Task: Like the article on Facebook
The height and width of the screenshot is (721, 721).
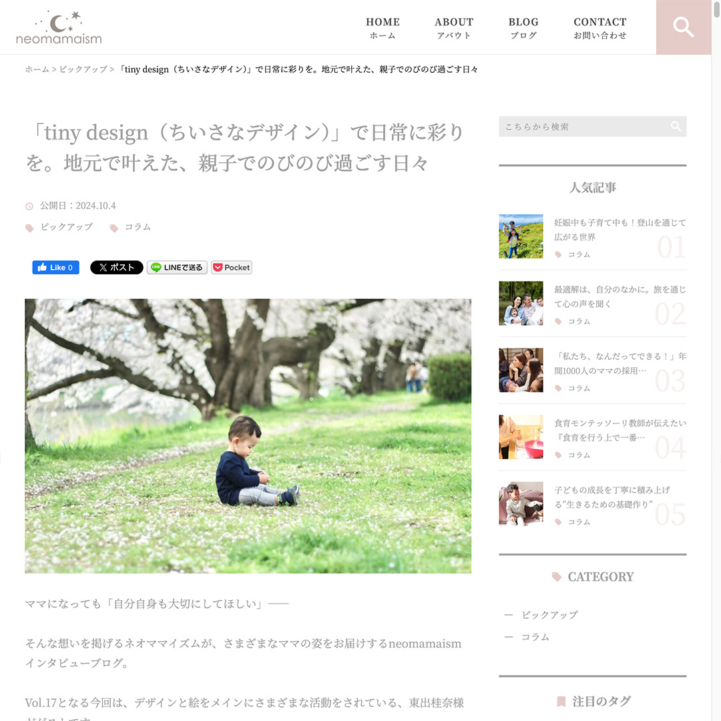Action: (x=55, y=267)
